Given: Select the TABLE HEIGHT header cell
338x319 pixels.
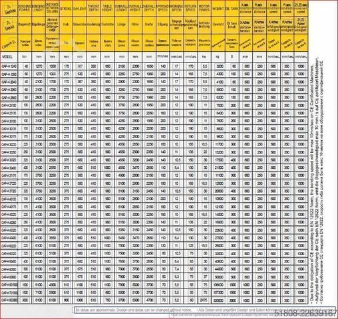Looking at the screenshot, I should (107, 8).
